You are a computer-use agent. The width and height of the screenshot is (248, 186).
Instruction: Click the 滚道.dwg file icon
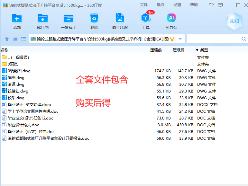[x=4, y=84]
